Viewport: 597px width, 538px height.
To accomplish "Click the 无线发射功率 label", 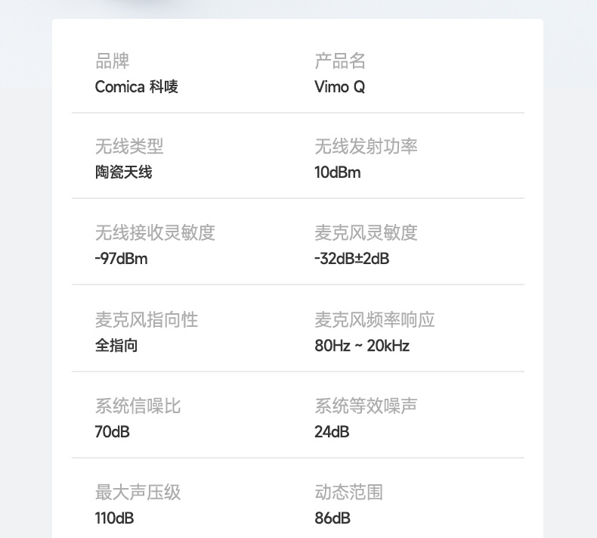I will (366, 147).
